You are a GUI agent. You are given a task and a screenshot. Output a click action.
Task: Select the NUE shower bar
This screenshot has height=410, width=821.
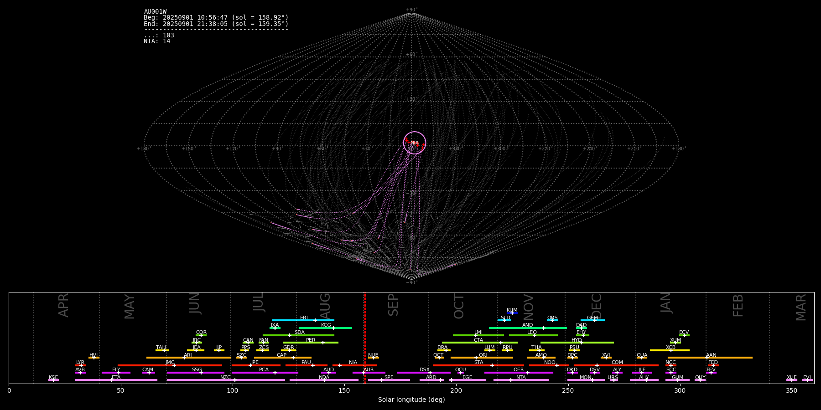pos(373,358)
